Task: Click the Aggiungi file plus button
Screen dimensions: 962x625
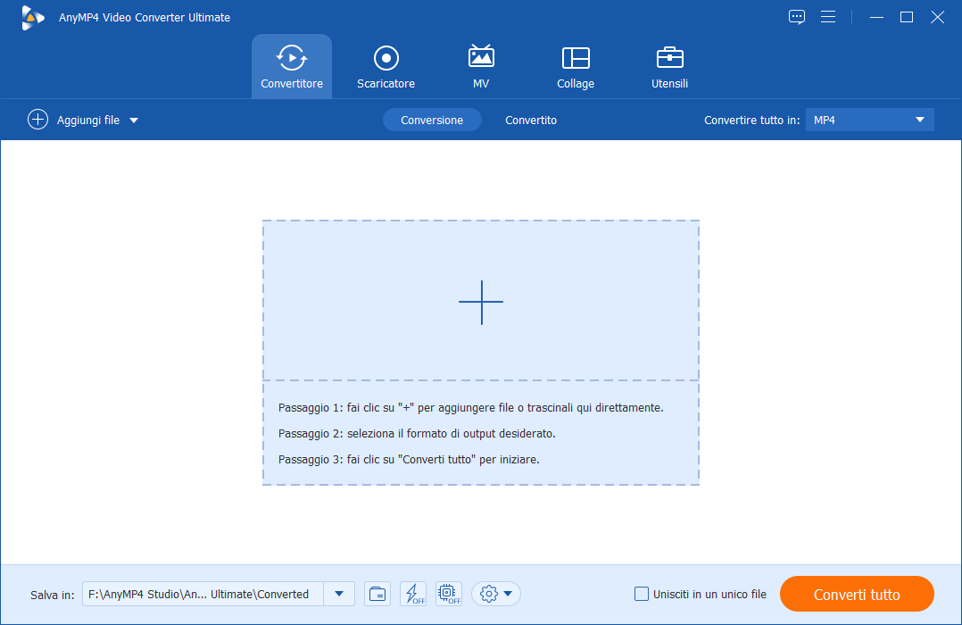Action: (37, 120)
